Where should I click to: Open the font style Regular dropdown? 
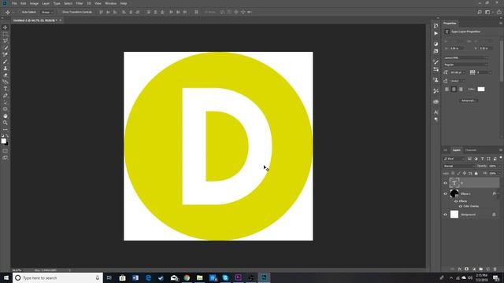tap(466, 64)
